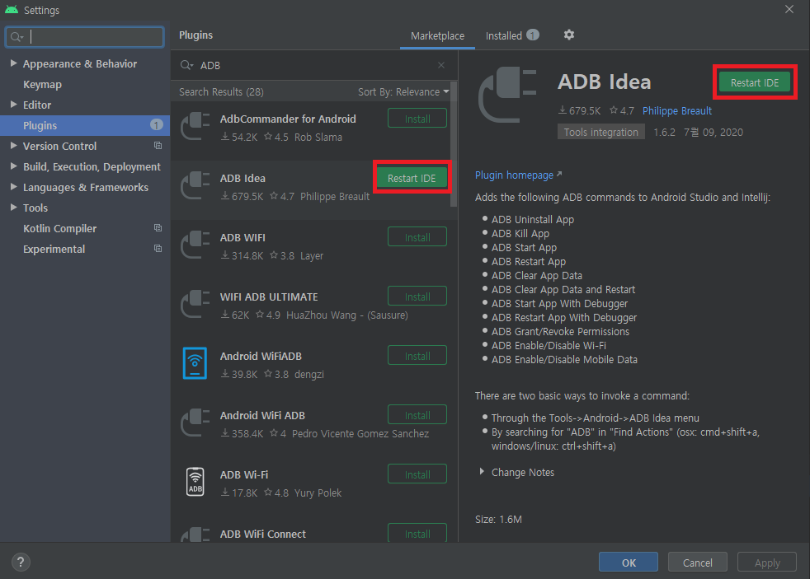Focus the settings search field
Viewport: 810px width, 579px height.
[85, 36]
